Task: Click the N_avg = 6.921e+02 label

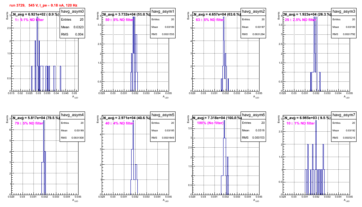Action: pyautogui.click(x=36, y=14)
